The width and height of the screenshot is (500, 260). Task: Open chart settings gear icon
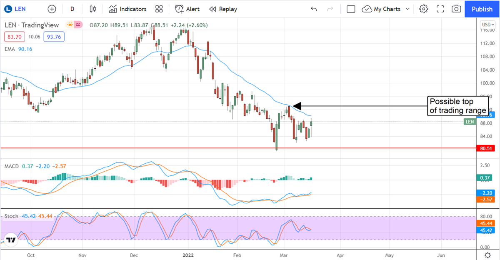(424, 9)
